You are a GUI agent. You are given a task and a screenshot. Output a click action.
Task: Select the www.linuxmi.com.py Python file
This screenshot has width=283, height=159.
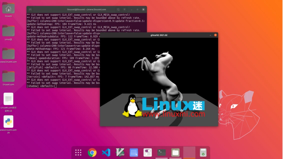(8, 125)
